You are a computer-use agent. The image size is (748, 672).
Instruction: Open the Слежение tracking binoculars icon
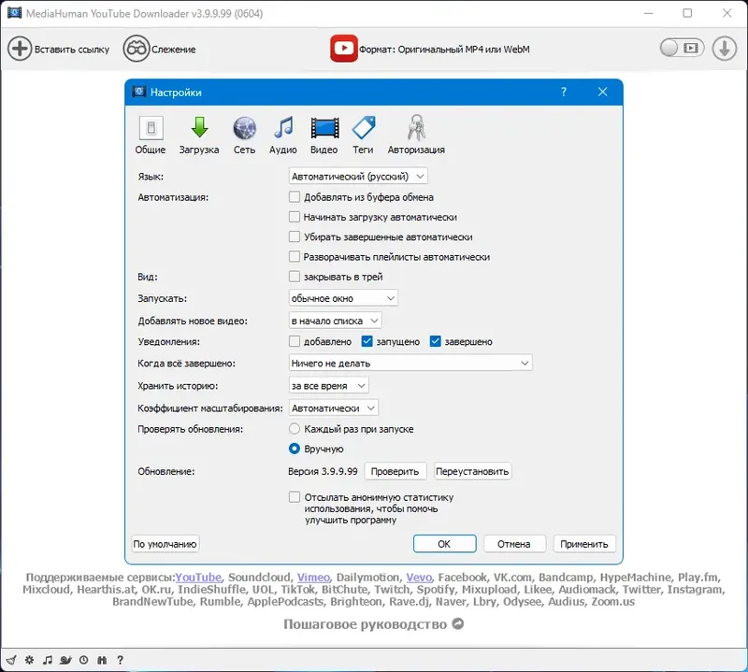[136, 49]
